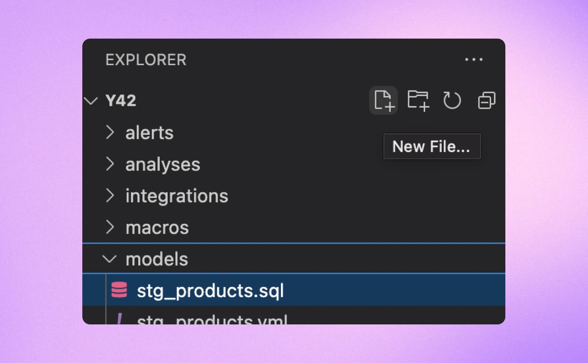The image size is (588, 363).
Task: Expand the alerts folder chevron
Action: [x=110, y=132]
